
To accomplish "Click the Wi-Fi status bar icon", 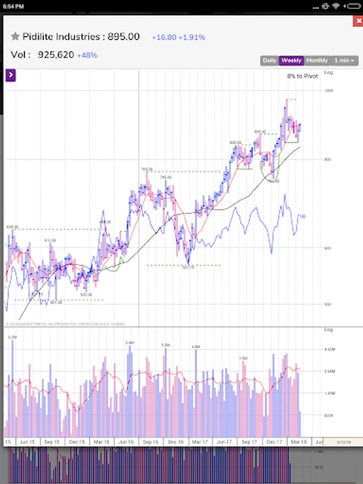I will pos(336,6).
